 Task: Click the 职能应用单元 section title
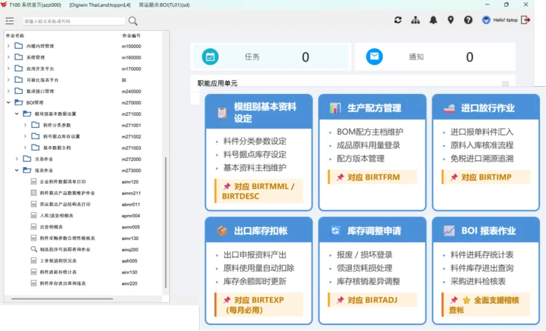(x=217, y=83)
